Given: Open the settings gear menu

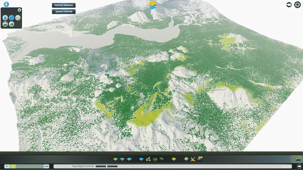Looking at the screenshot, I should point(297,5).
